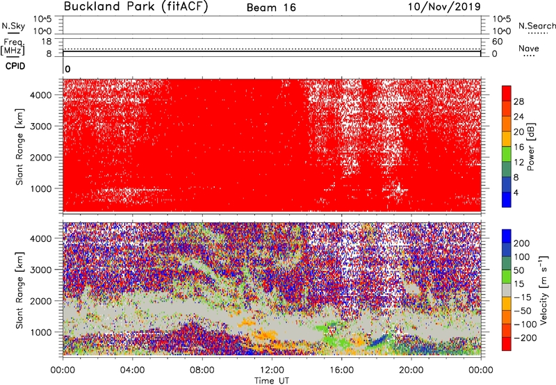Click Slant Range [km] label of velocity panel

pyautogui.click(x=19, y=290)
